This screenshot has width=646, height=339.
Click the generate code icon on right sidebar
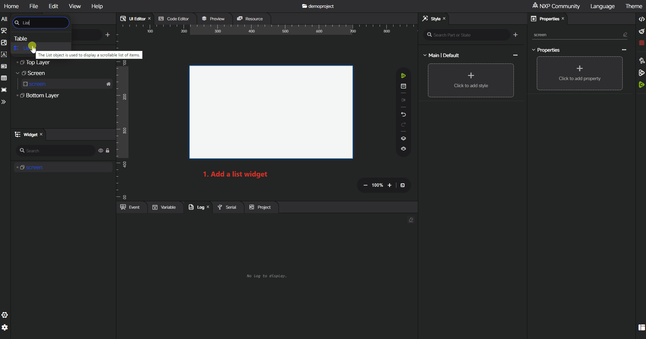(642, 19)
